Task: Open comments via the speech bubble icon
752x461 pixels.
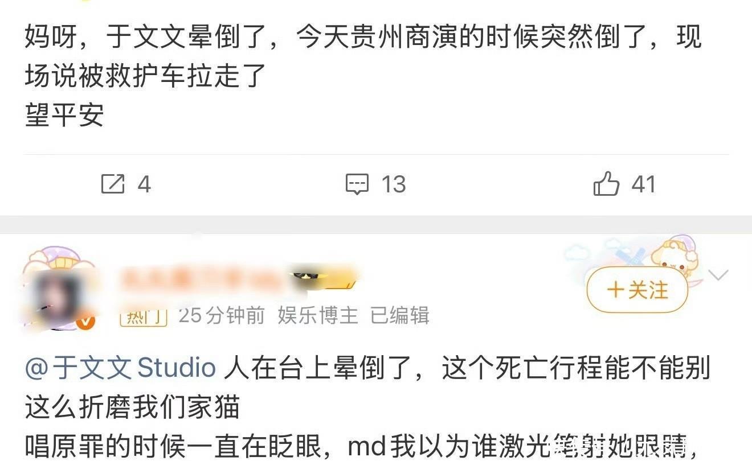Action: coord(358,184)
